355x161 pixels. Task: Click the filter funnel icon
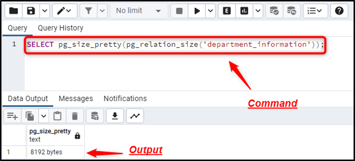[x=88, y=11]
